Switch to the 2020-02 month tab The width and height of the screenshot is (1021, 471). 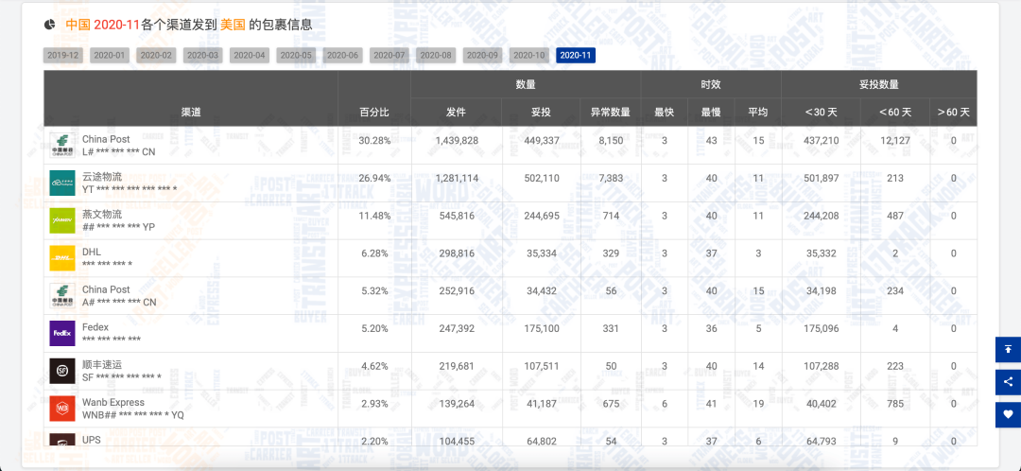point(156,56)
